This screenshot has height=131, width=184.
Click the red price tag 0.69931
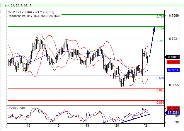(x=173, y=62)
